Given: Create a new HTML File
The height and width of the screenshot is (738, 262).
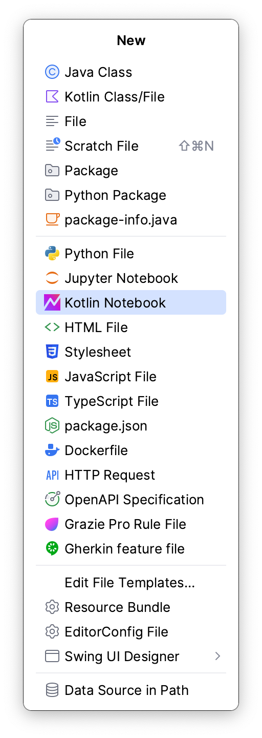Looking at the screenshot, I should pyautogui.click(x=131, y=327).
